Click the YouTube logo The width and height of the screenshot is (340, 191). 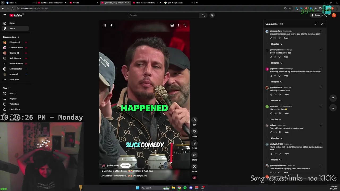coord(16,15)
